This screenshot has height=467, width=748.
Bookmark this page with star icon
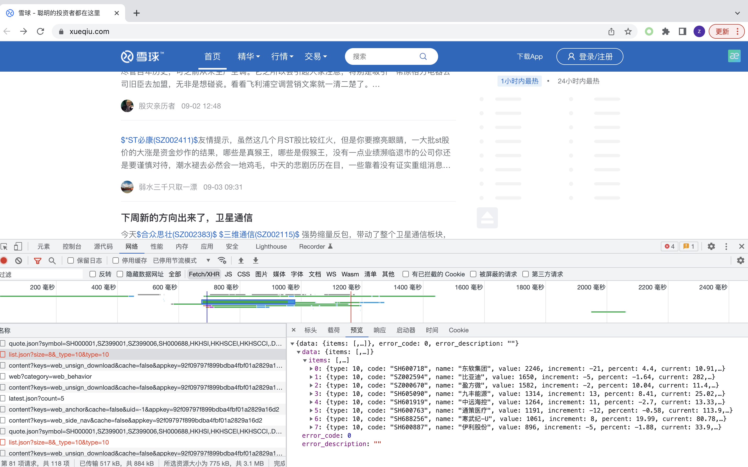coord(628,31)
